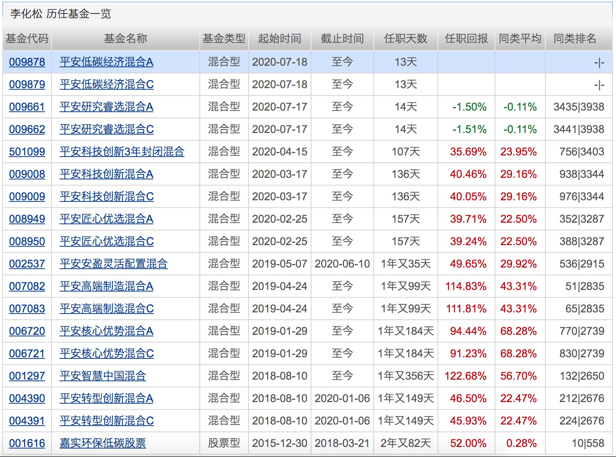Open fund code link 006720
Screen dimensions: 616x457
pyautogui.click(x=27, y=331)
